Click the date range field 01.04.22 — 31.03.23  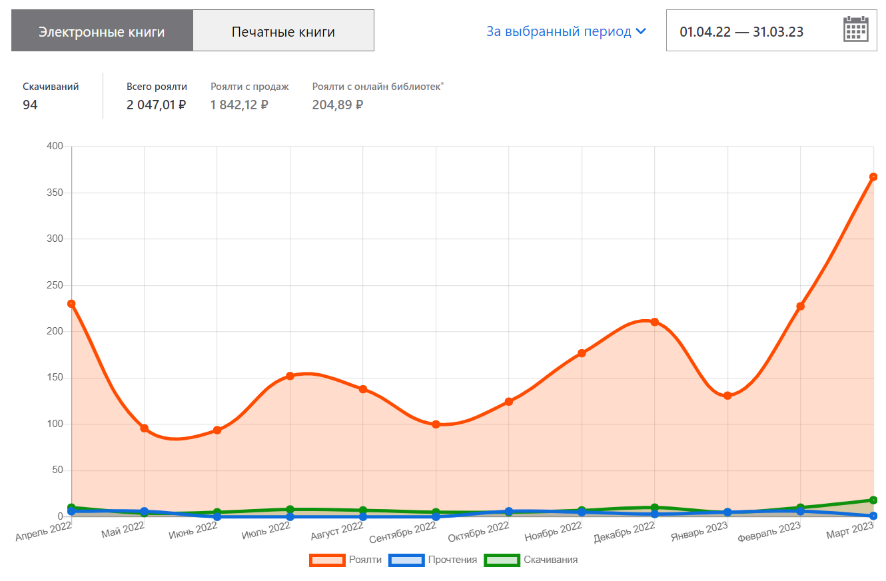pyautogui.click(x=741, y=31)
